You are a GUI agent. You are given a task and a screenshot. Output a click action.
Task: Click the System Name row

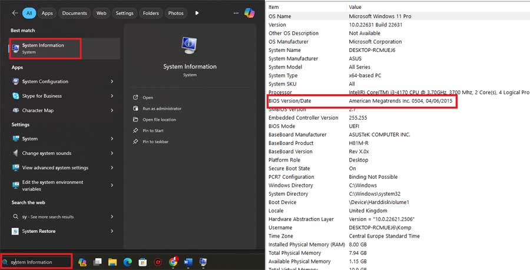click(x=398, y=50)
